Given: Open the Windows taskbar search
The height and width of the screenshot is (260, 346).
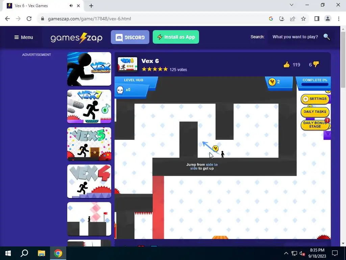Looking at the screenshot, I should tap(24, 253).
